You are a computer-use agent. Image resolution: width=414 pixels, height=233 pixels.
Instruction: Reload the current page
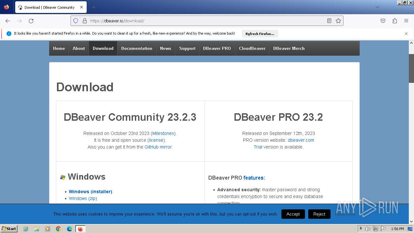[x=31, y=21]
